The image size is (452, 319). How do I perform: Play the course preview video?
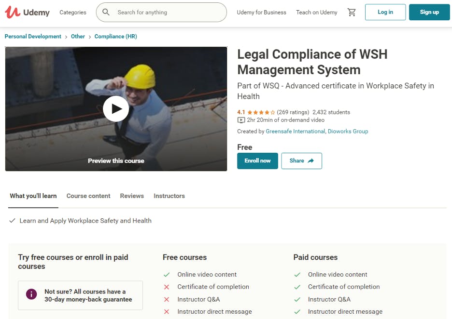(116, 108)
